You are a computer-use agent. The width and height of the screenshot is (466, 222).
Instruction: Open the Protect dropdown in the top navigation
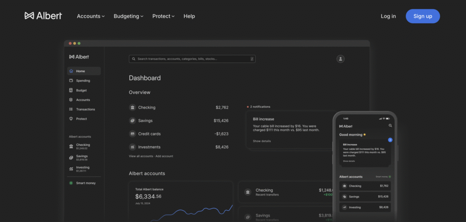(163, 16)
